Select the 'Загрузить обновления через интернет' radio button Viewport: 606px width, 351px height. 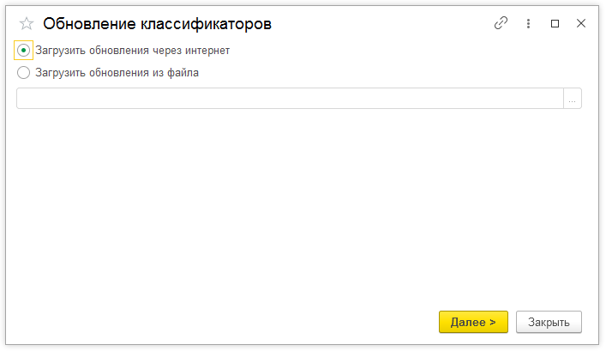pos(24,51)
